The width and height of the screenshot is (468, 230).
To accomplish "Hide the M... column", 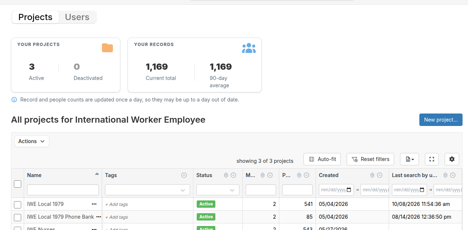I will (x=270, y=175).
